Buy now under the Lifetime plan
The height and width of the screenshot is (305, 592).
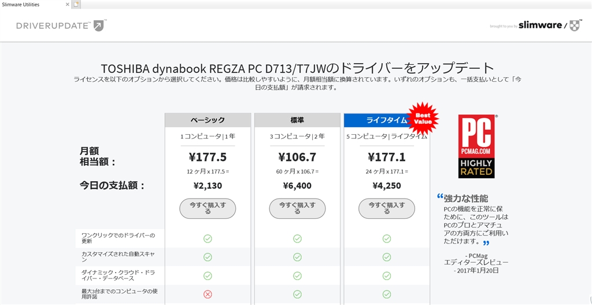(x=387, y=208)
